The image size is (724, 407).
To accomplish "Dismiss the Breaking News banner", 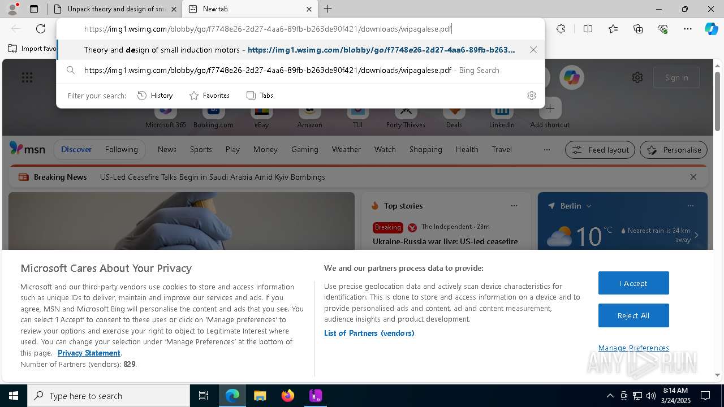I will tap(693, 177).
